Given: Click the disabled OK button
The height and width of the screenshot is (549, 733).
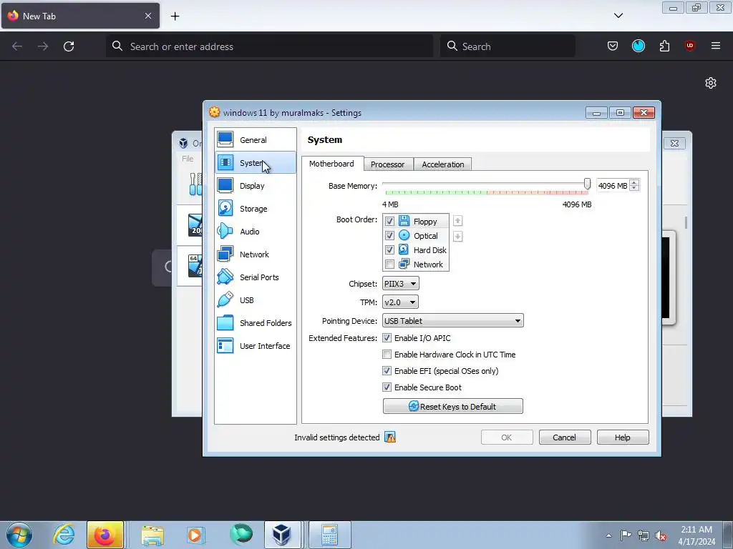Looking at the screenshot, I should point(507,437).
